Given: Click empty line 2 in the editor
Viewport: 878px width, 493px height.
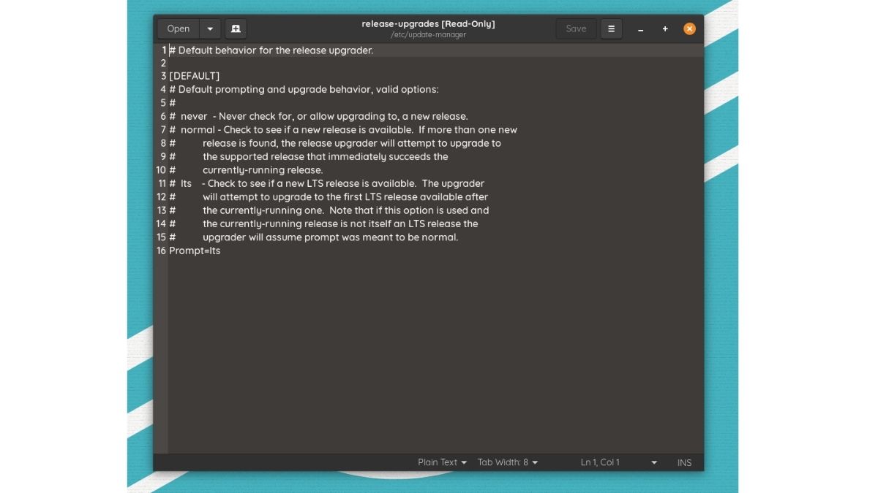Looking at the screenshot, I should click(x=435, y=63).
